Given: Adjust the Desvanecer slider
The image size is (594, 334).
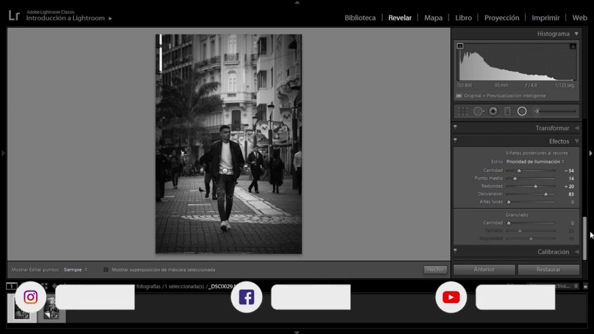Looking at the screenshot, I should [x=546, y=194].
